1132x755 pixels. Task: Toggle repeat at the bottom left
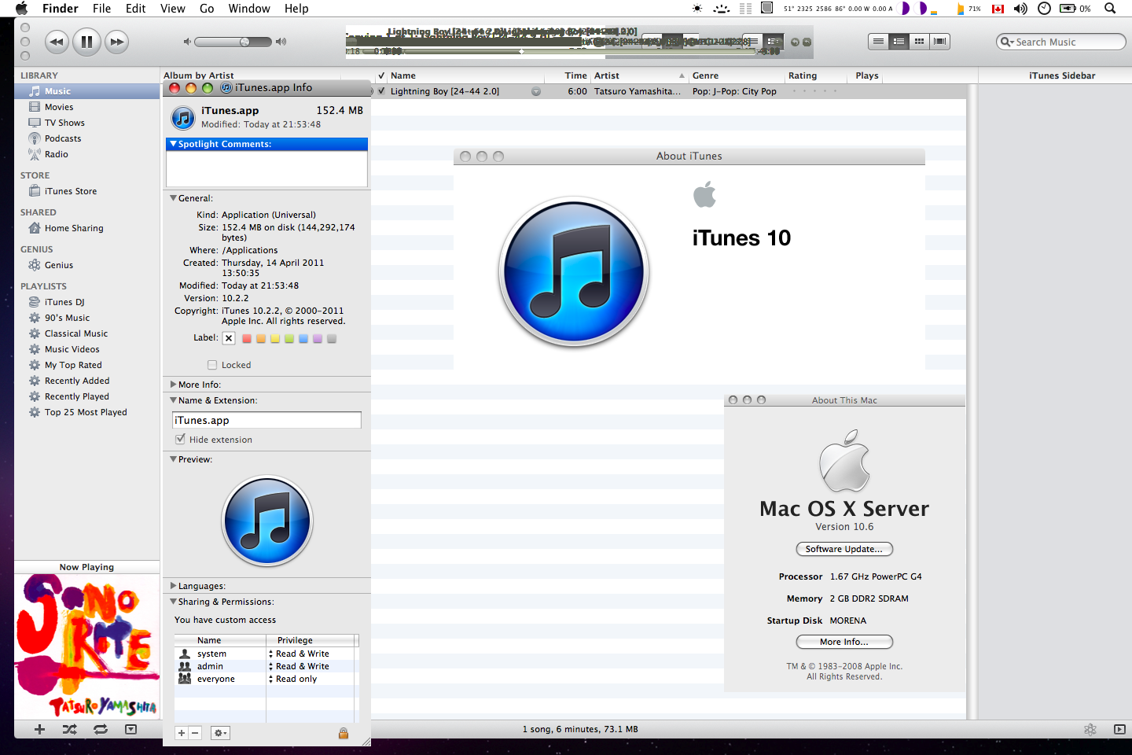pos(101,730)
